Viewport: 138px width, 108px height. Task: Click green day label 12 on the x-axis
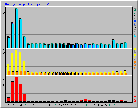pyautogui.click(x=53, y=105)
